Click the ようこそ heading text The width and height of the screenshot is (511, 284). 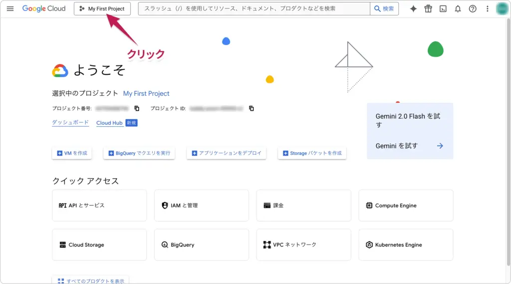(99, 70)
